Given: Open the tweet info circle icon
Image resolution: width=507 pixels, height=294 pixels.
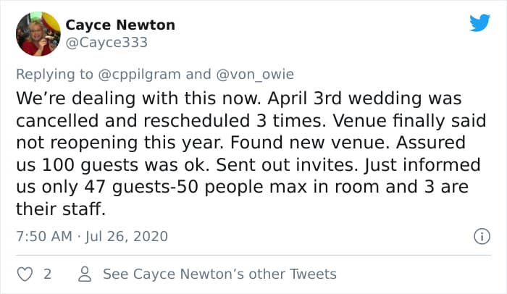Looking at the screenshot, I should tap(479, 236).
